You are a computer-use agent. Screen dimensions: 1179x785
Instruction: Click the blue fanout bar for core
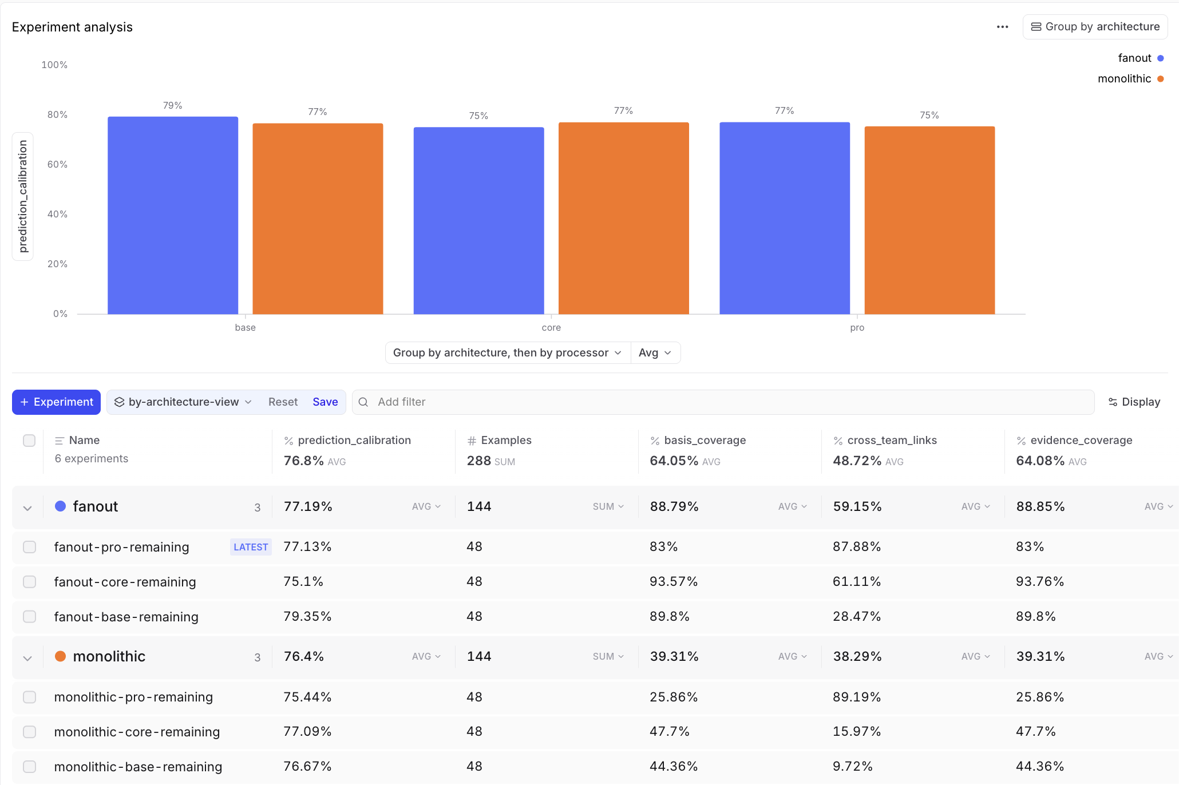pos(478,221)
